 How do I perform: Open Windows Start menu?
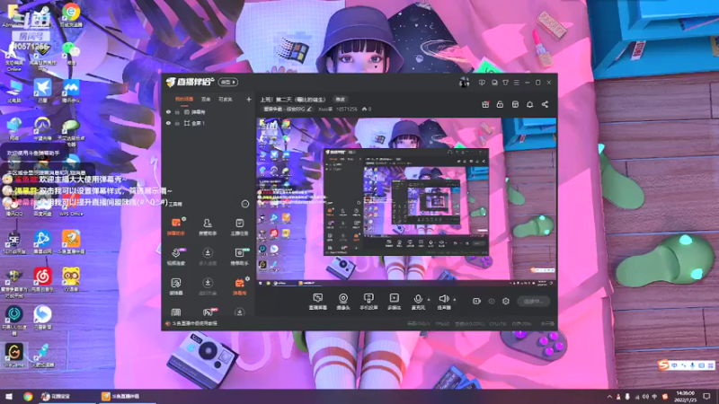(x=9, y=396)
